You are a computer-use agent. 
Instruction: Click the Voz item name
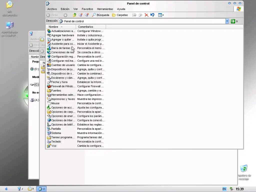pyautogui.click(x=54, y=146)
